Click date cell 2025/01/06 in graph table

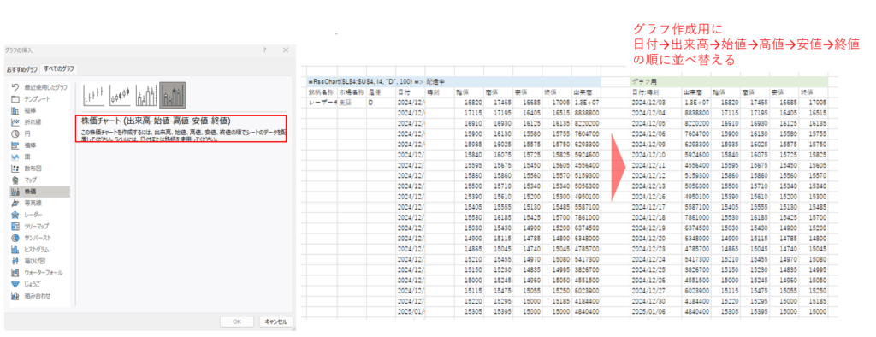655,313
